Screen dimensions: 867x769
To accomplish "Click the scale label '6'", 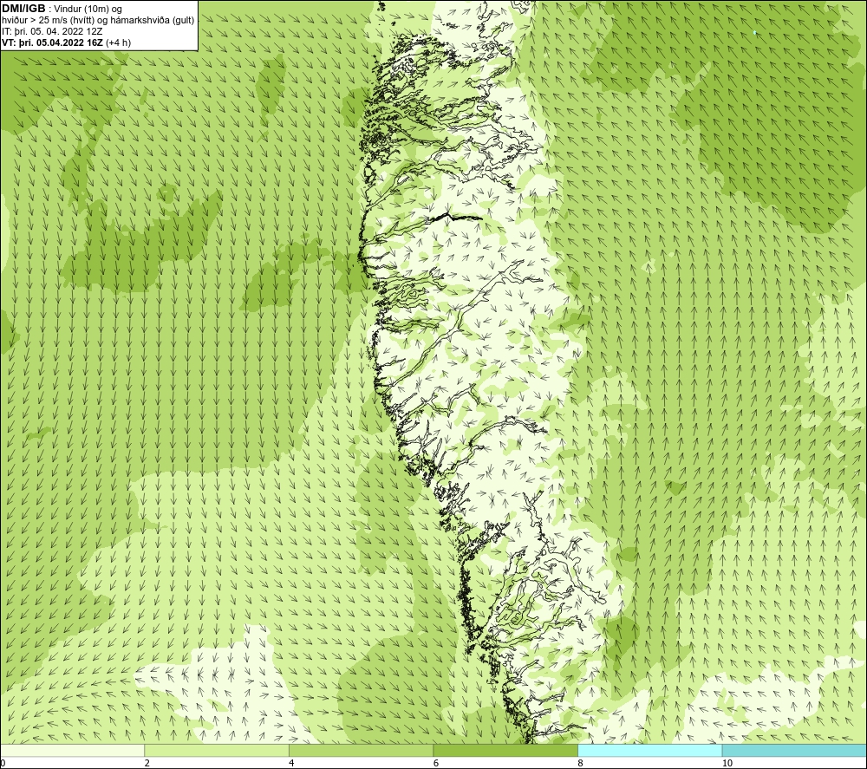I will tap(436, 764).
